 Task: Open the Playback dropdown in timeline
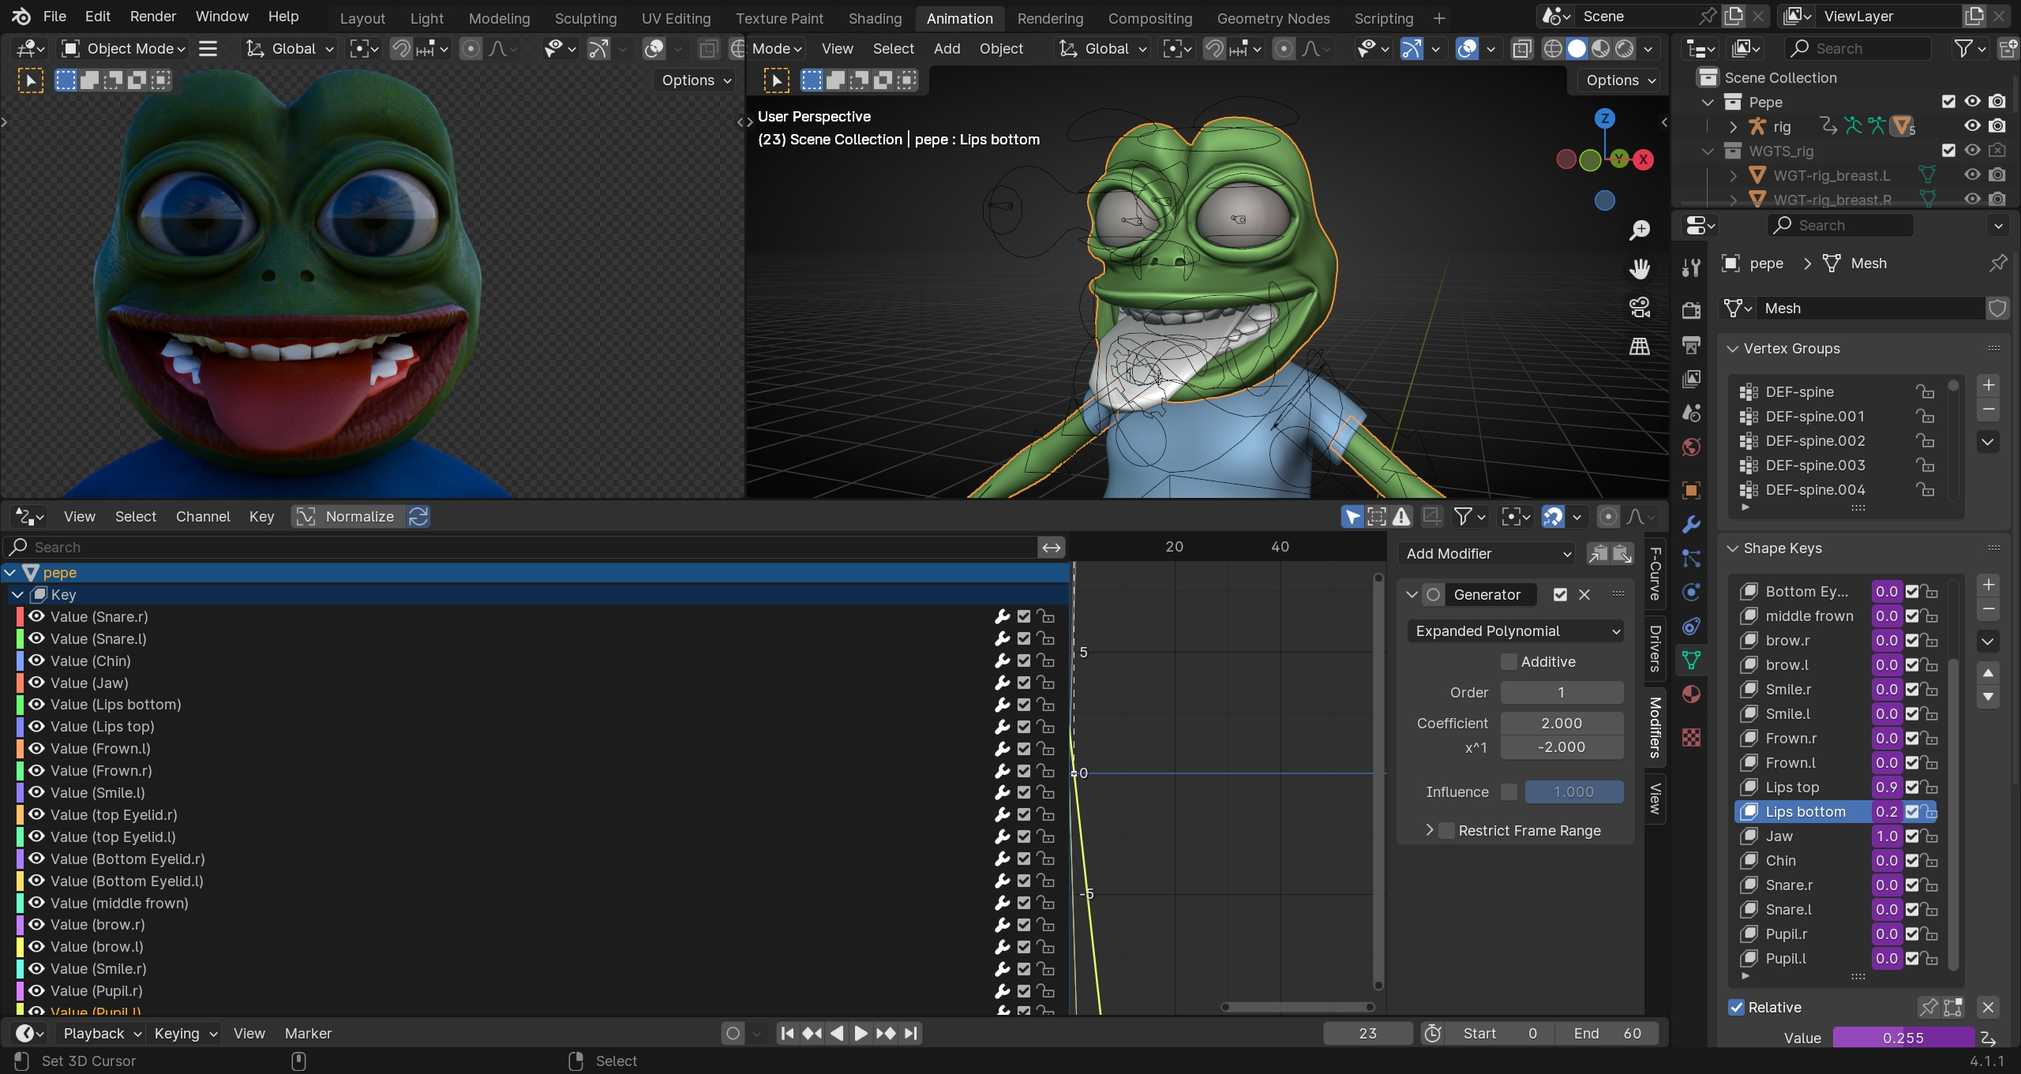click(x=102, y=1034)
